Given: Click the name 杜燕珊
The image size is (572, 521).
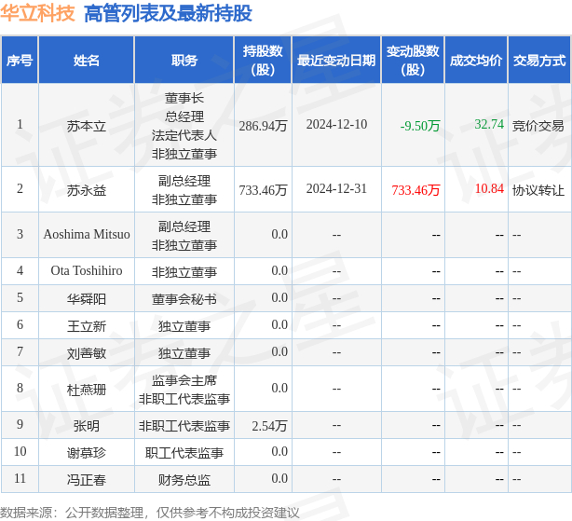Looking at the screenshot, I should [87, 390].
